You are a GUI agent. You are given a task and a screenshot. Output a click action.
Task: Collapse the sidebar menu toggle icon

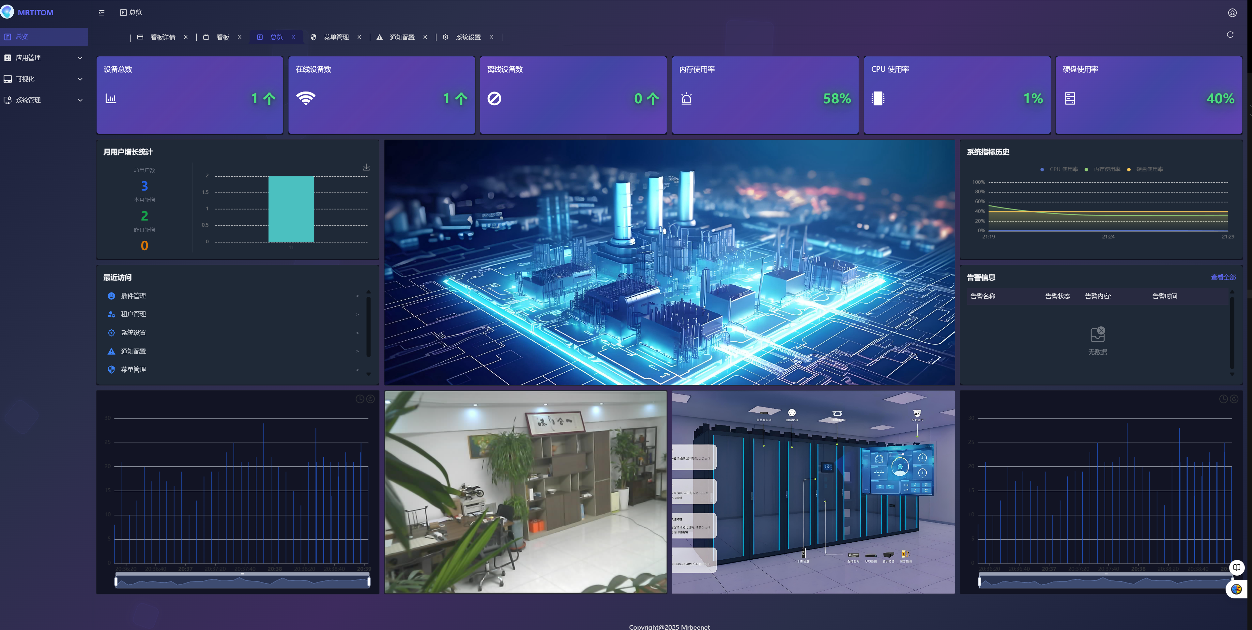click(x=101, y=13)
